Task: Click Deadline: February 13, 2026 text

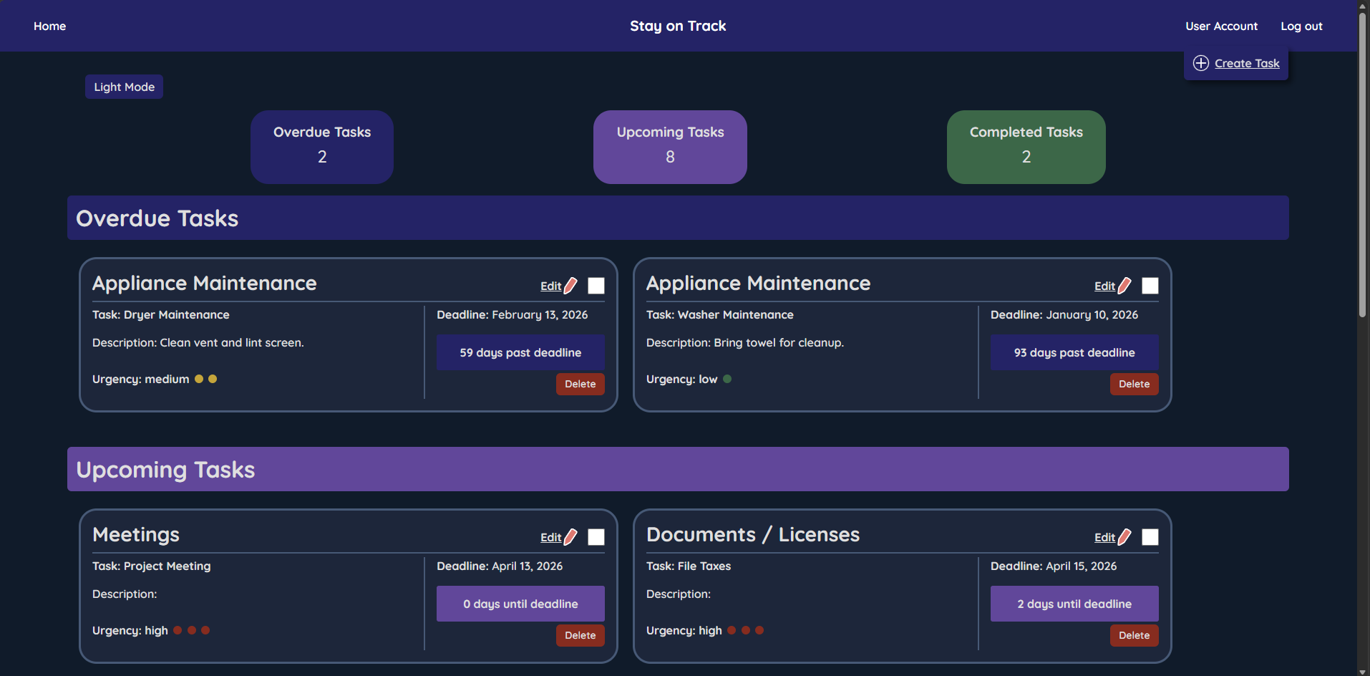Action: tap(512, 314)
